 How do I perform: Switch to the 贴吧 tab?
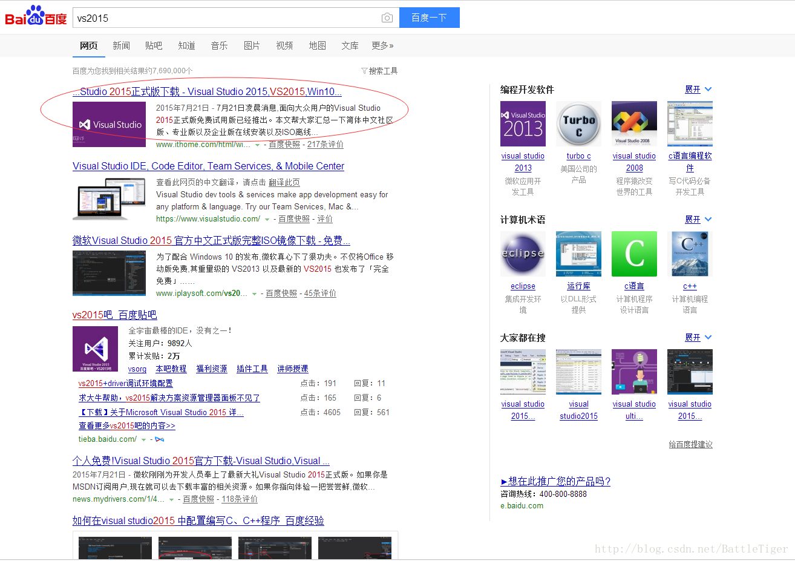click(154, 45)
